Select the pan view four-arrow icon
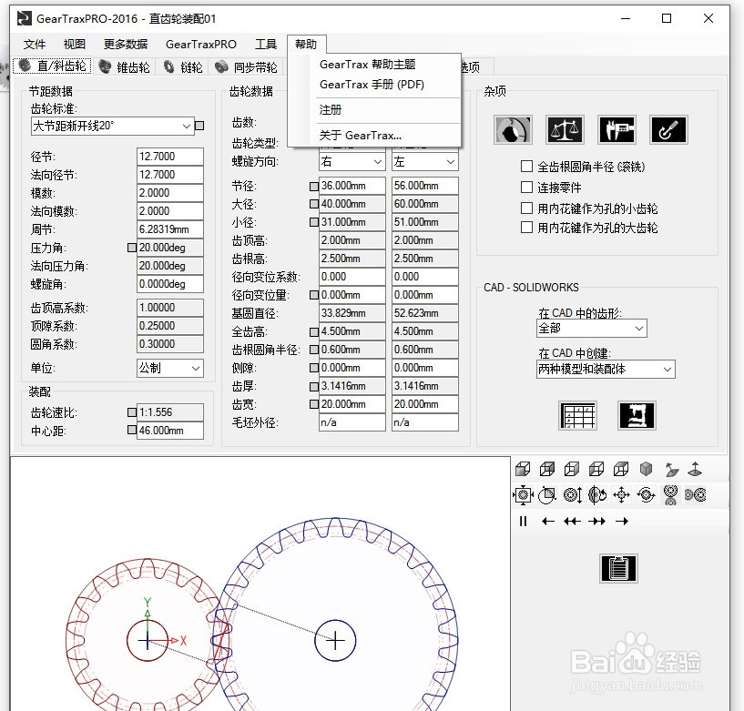The width and height of the screenshot is (744, 711). click(x=622, y=494)
